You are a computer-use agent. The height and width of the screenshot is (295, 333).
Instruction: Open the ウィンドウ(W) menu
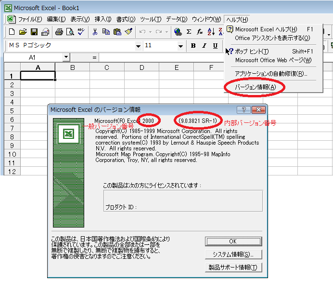(206, 19)
